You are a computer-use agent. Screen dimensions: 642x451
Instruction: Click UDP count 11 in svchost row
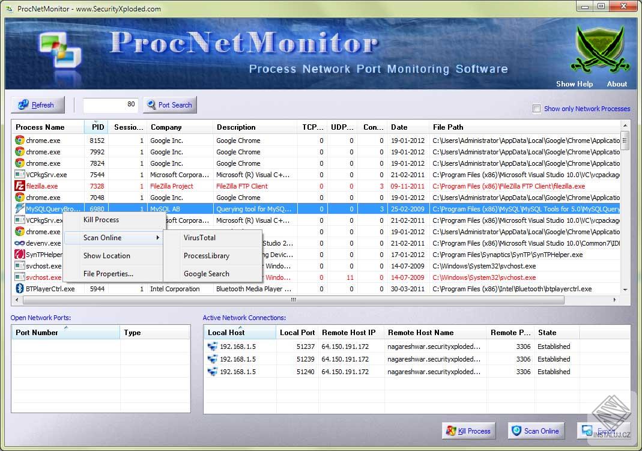point(350,277)
